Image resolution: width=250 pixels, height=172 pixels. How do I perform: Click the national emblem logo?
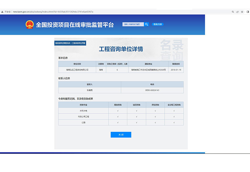(x=29, y=25)
